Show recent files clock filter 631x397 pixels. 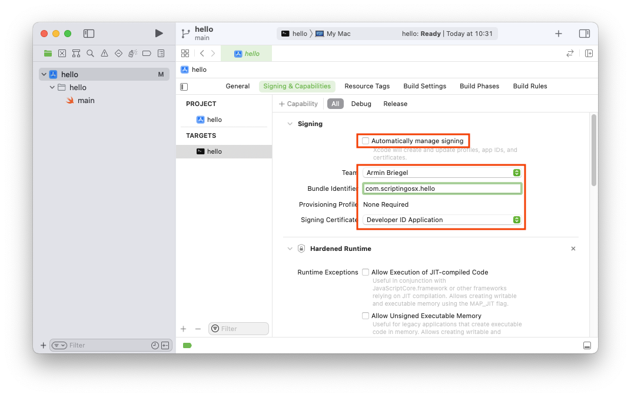tap(155, 345)
